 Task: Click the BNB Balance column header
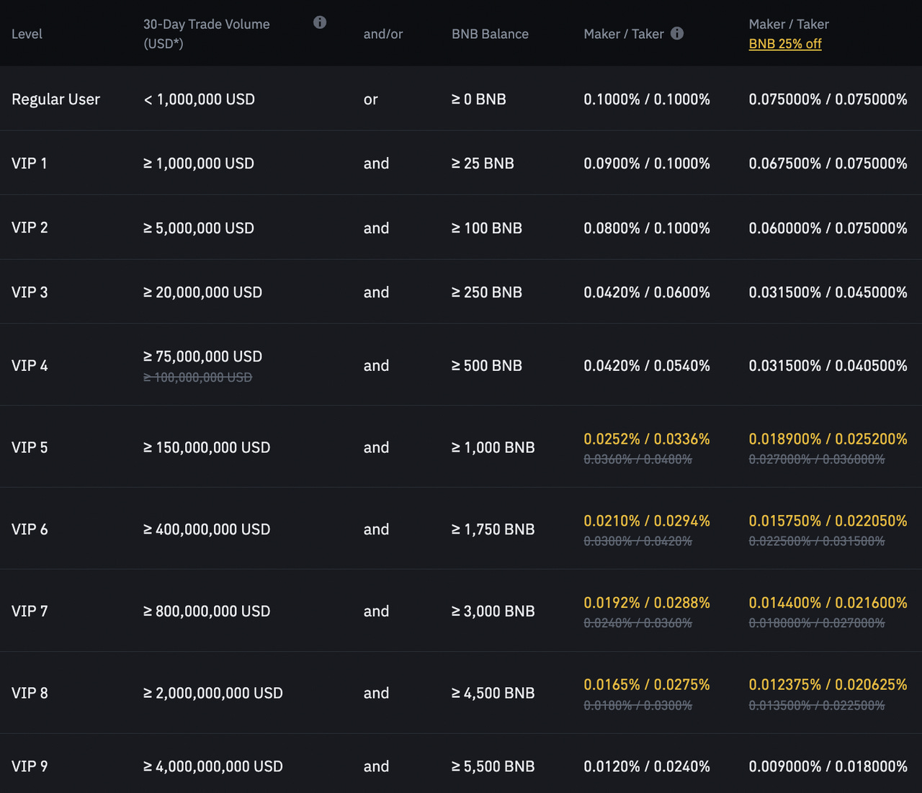coord(490,34)
